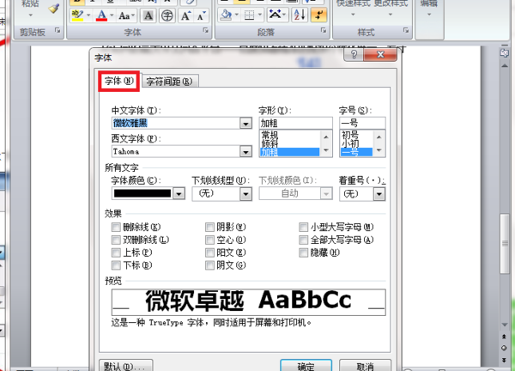The width and height of the screenshot is (515, 371).
Task: Expand the 着重号 emphasis mark dropdown
Action: 379,194
